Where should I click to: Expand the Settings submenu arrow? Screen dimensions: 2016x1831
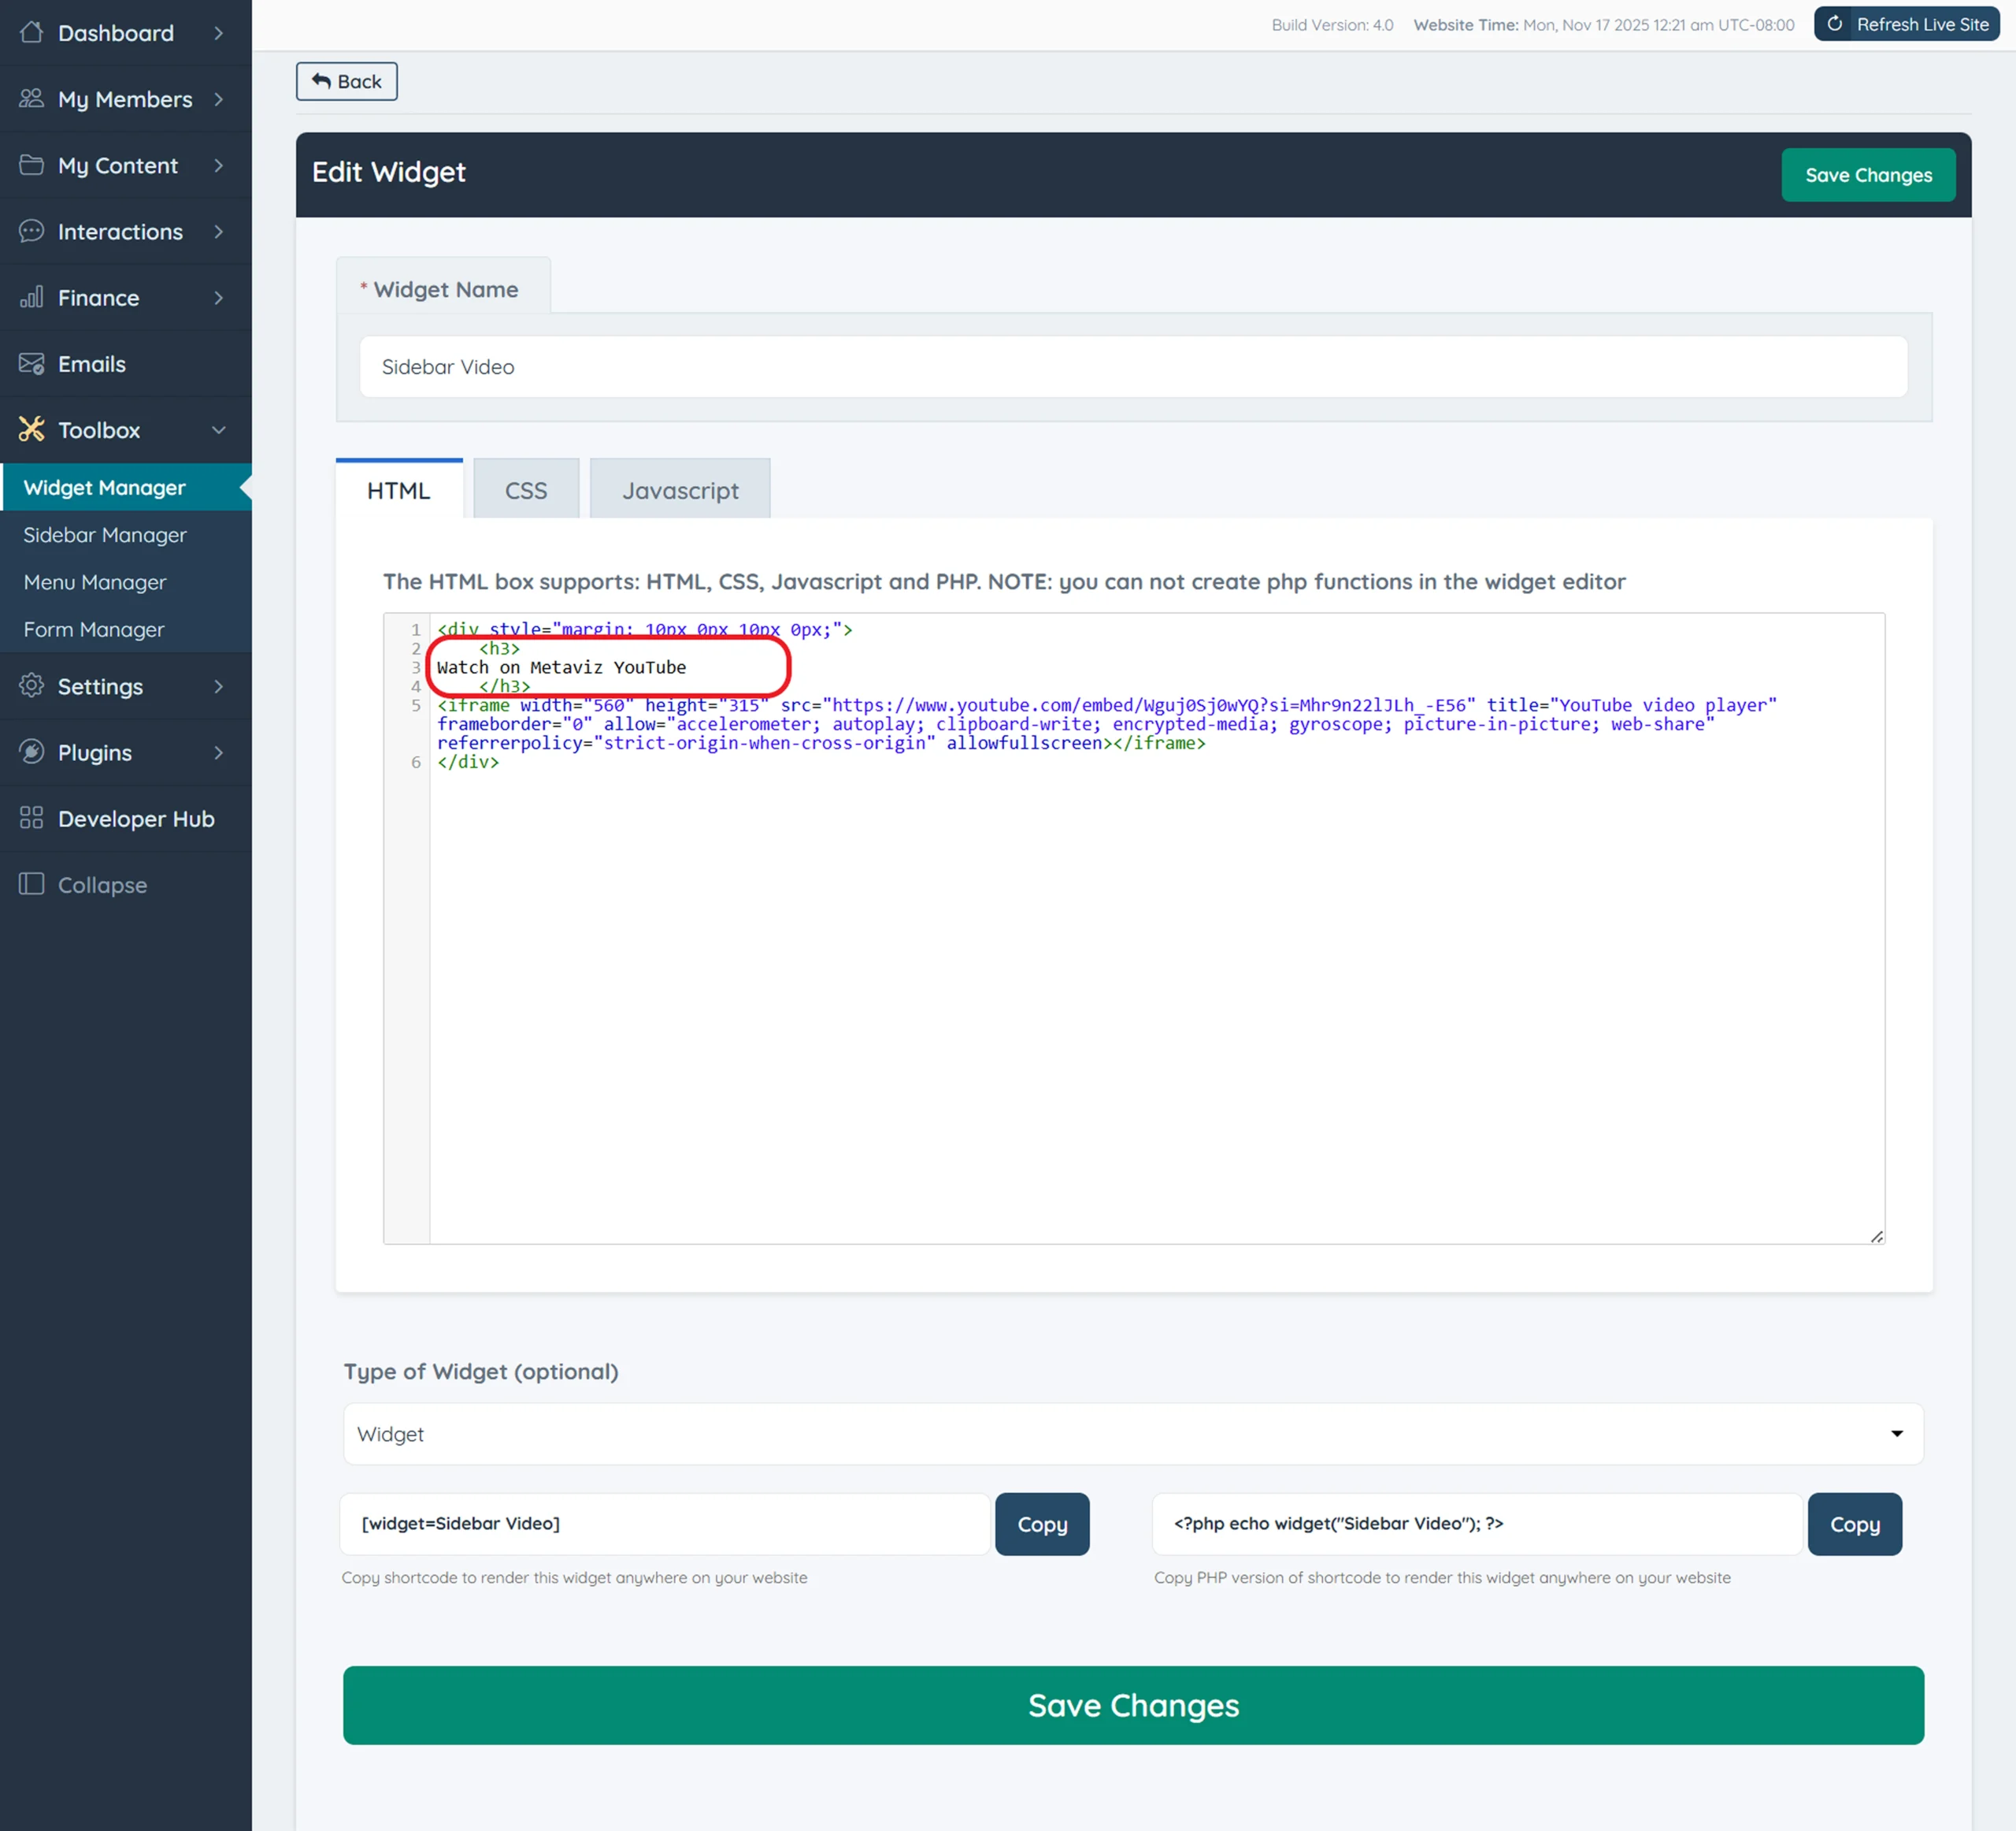click(218, 686)
